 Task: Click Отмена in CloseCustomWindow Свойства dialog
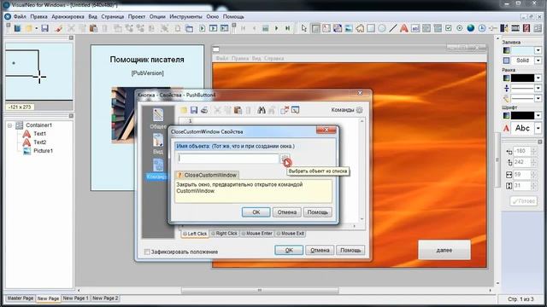pos(287,212)
